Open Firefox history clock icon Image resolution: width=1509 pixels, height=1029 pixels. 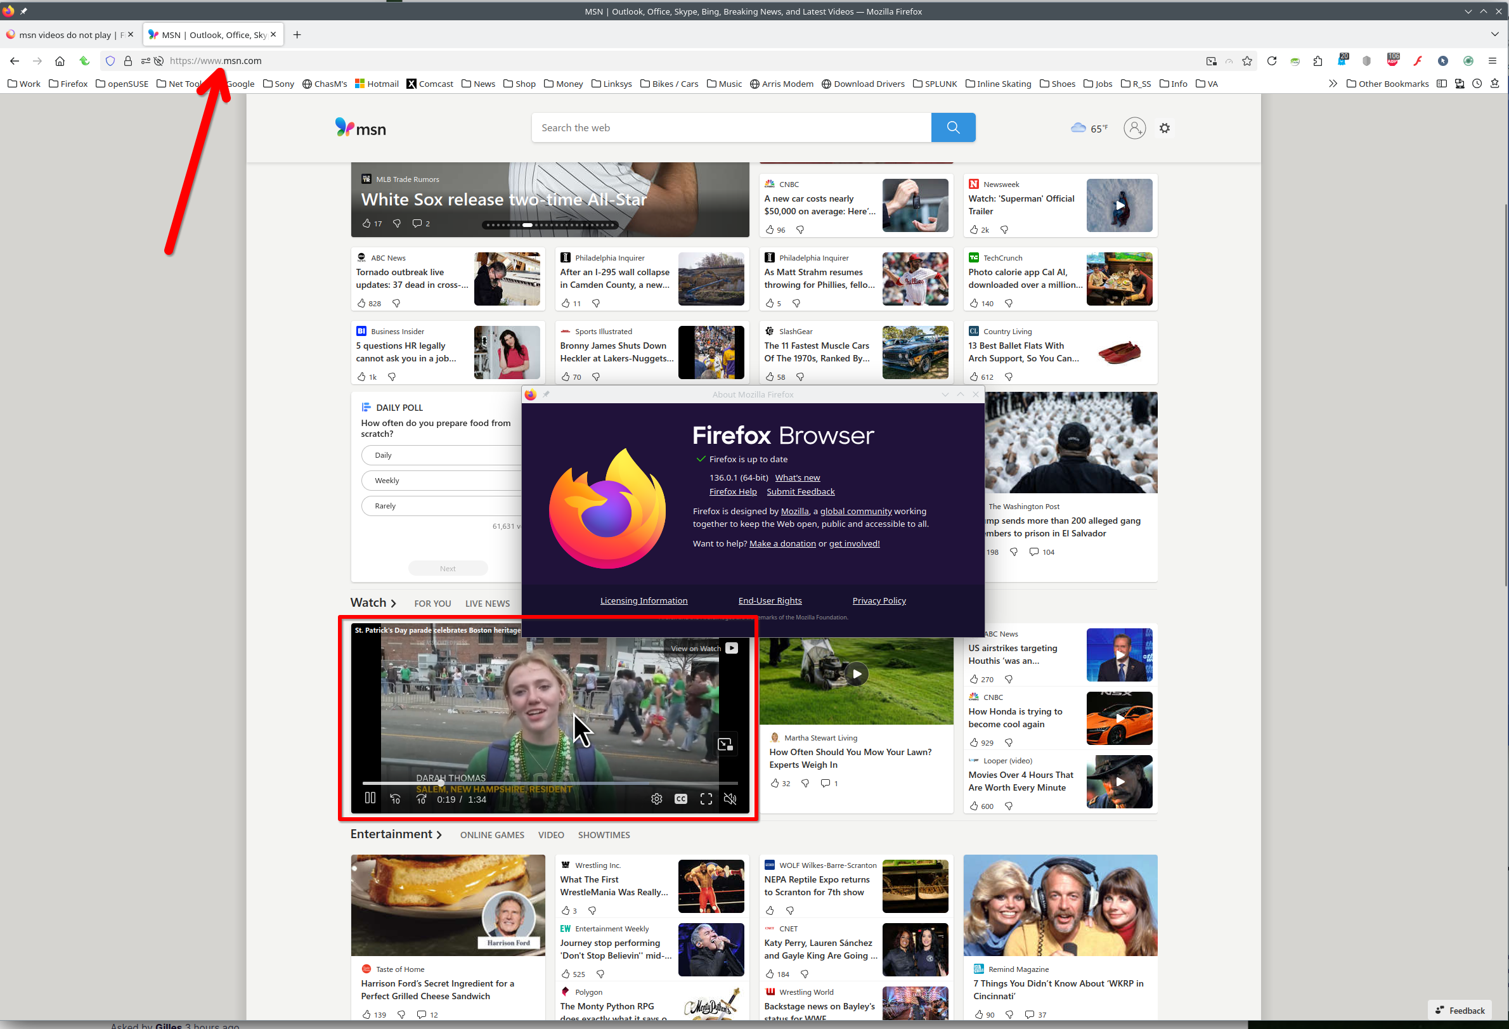coord(1477,84)
